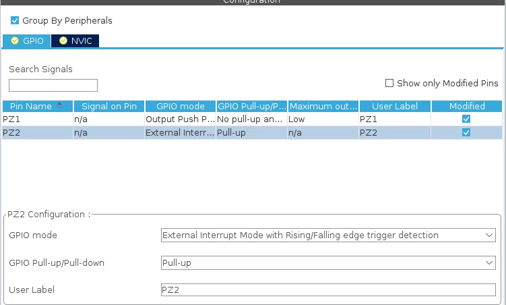The height and width of the screenshot is (305, 506).
Task: Uncheck Group By Peripherals checkbox
Action: click(15, 20)
